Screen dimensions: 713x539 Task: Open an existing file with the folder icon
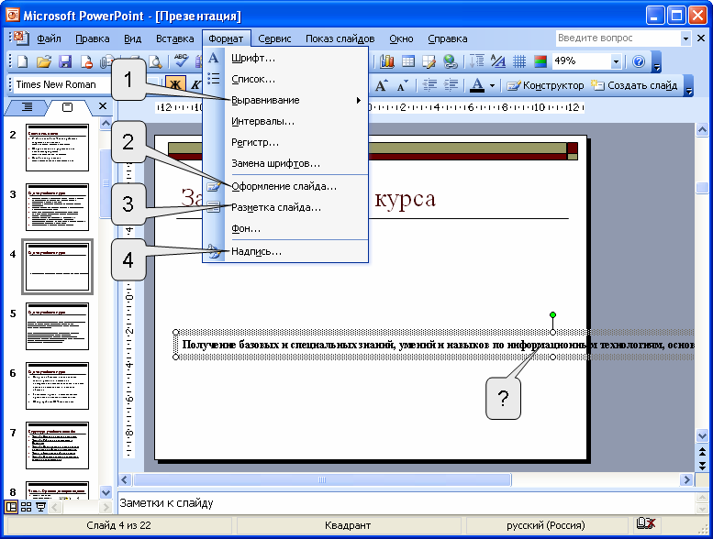click(x=44, y=61)
